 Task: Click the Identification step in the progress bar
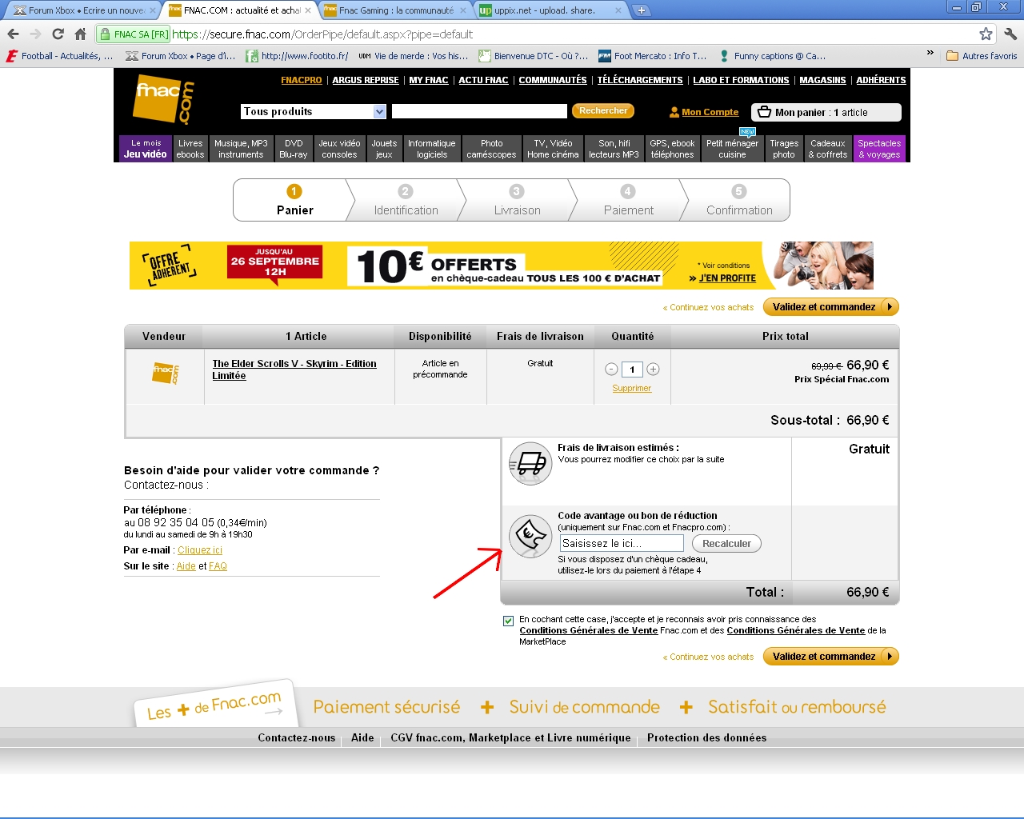point(406,200)
